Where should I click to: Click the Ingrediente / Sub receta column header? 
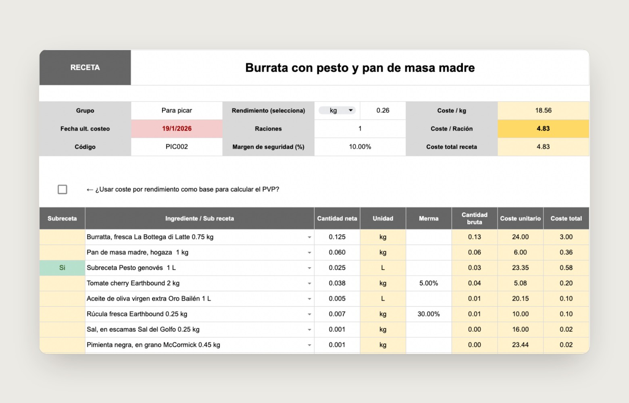[x=200, y=218]
